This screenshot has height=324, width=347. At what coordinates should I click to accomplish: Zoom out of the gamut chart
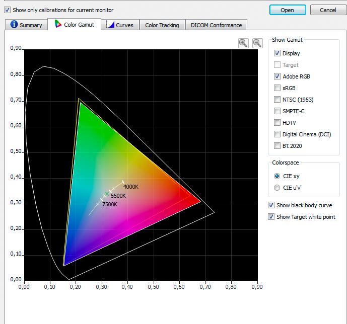[257, 43]
